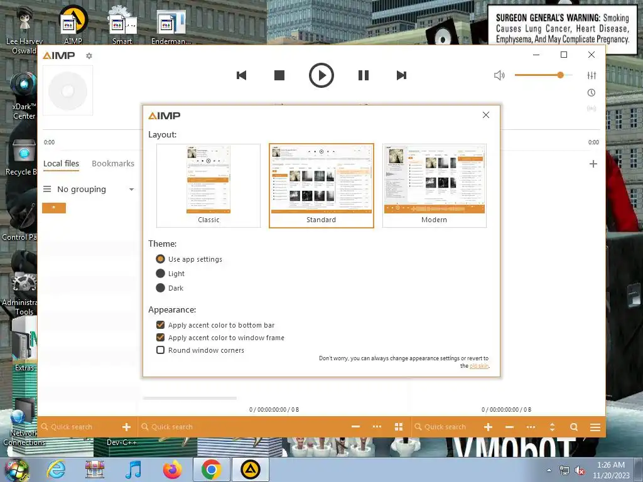Image resolution: width=643 pixels, height=482 pixels.
Task: Select the orange asterisk group item
Action: tap(54, 208)
